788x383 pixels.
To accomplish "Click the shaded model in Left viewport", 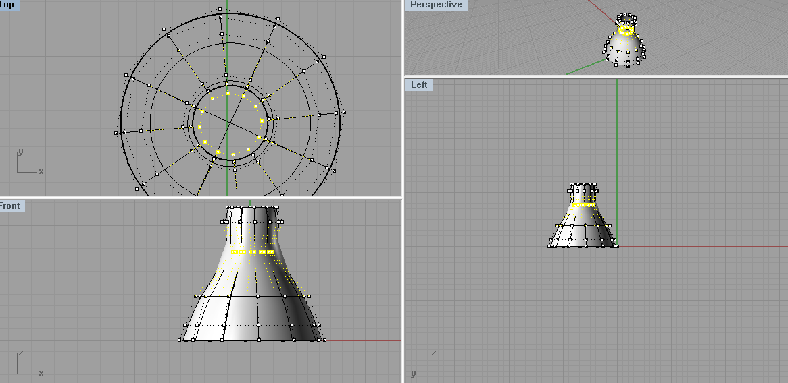I will point(583,216).
